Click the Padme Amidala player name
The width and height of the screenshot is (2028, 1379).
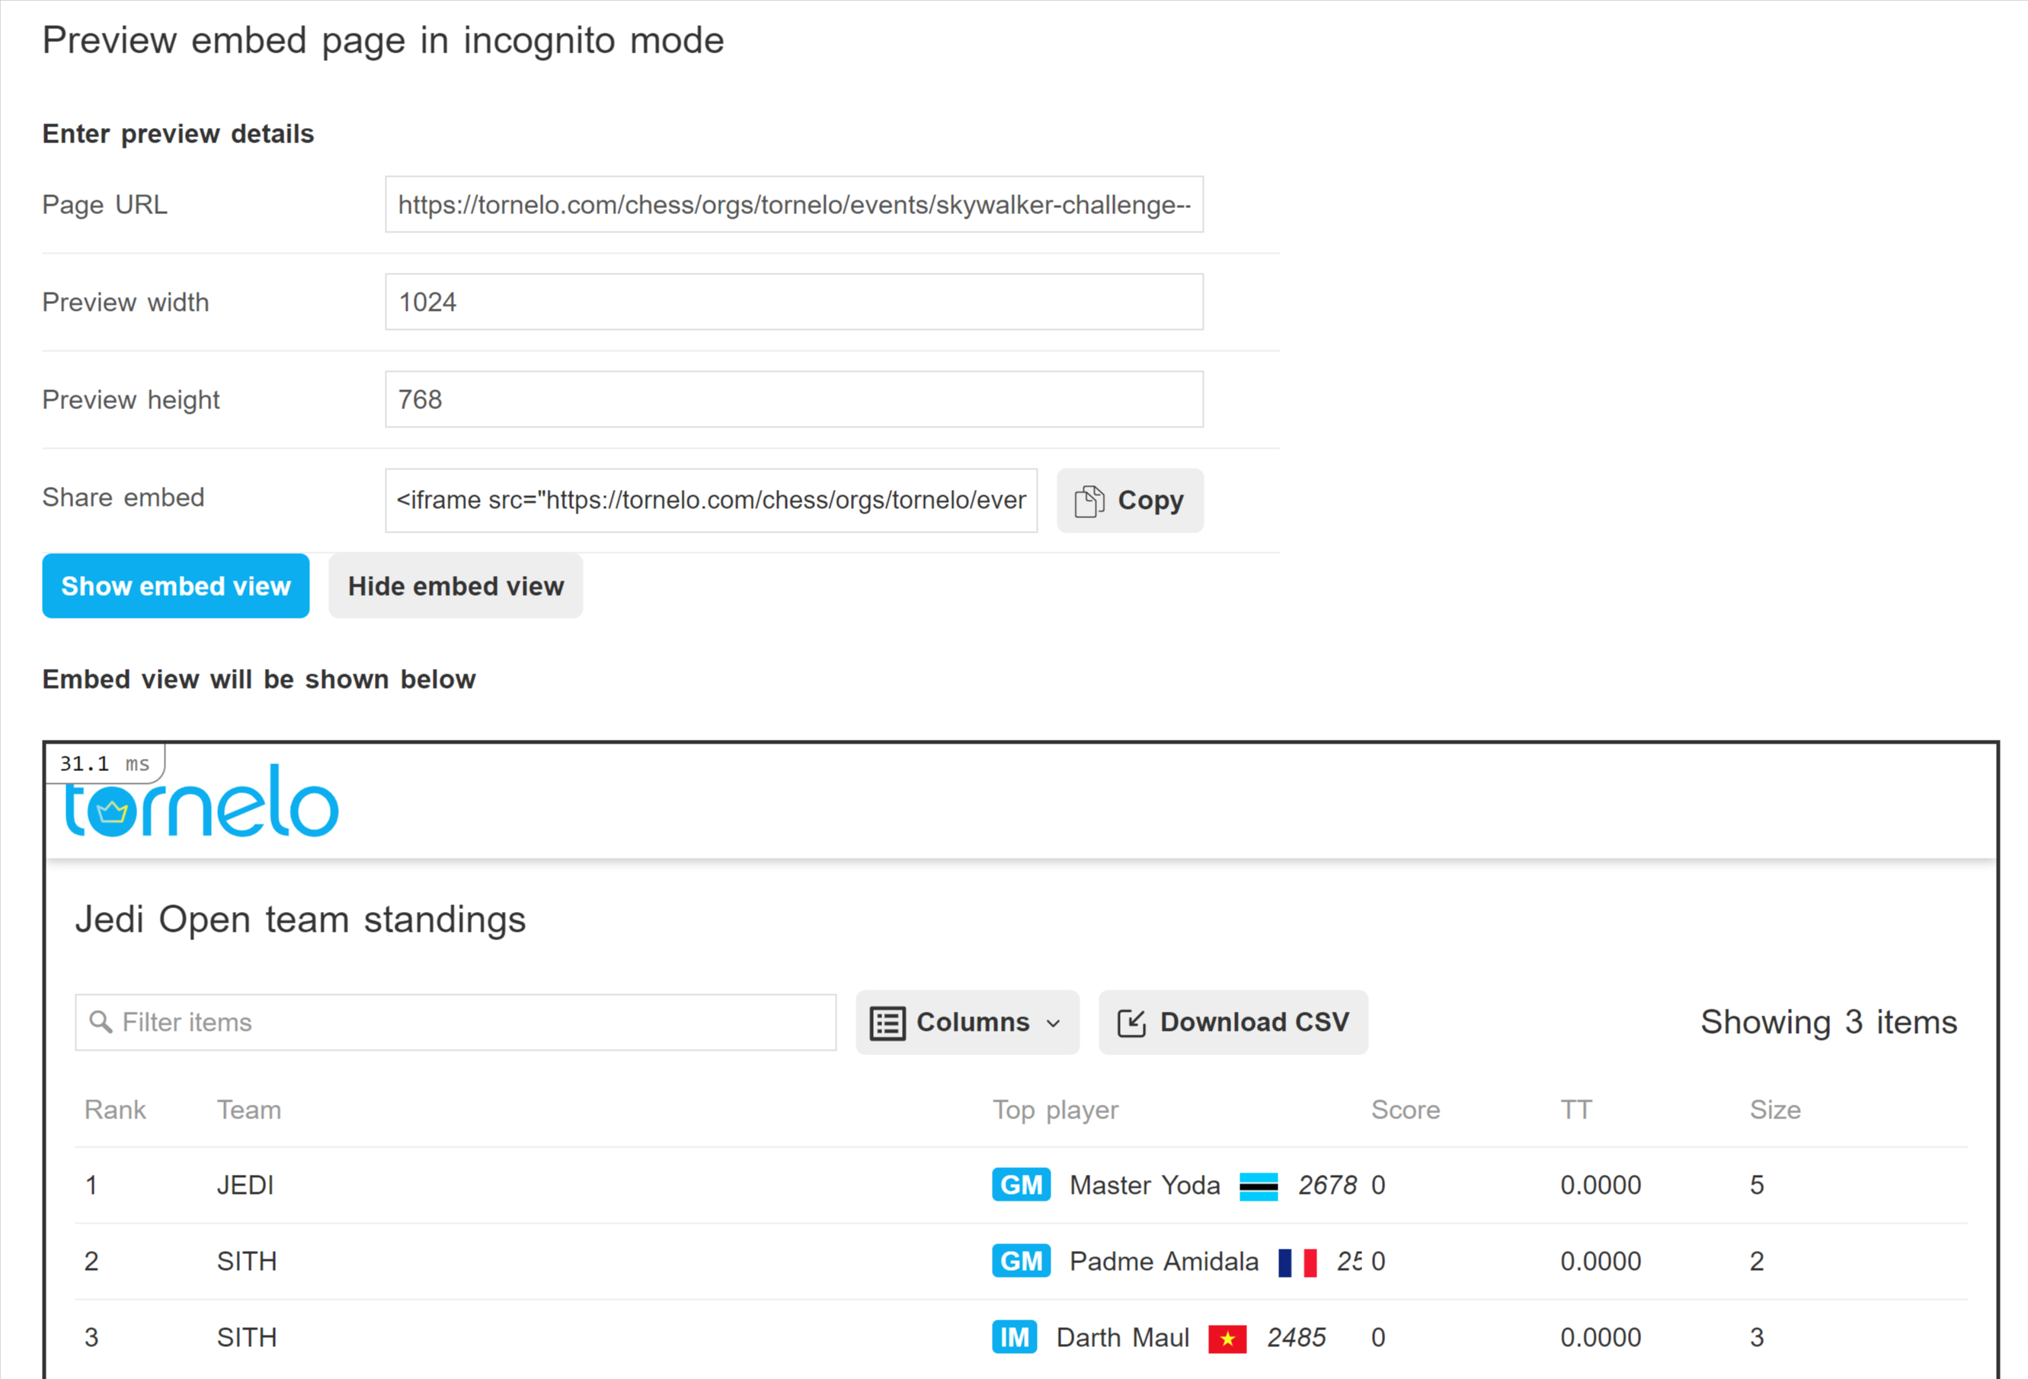coord(1164,1261)
